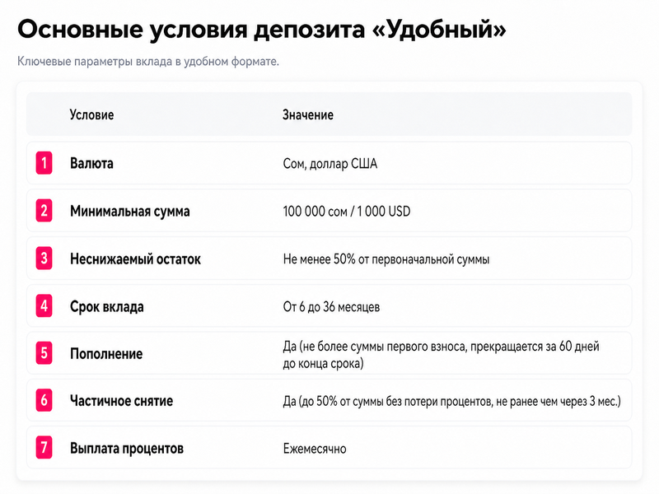Click the Выплата процентов label
This screenshot has height=494, width=659.
[x=127, y=449]
